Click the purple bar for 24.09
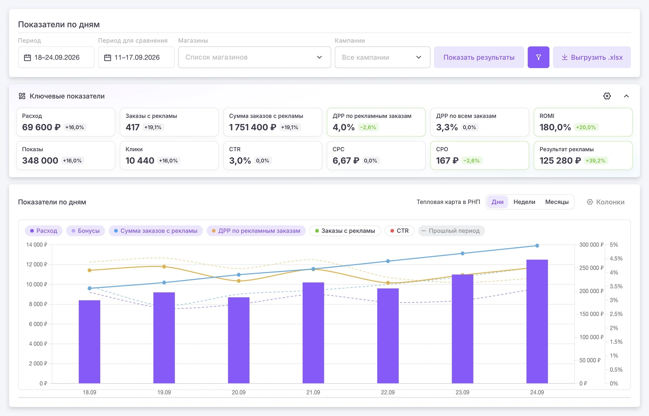Image resolution: width=649 pixels, height=416 pixels. (x=537, y=322)
